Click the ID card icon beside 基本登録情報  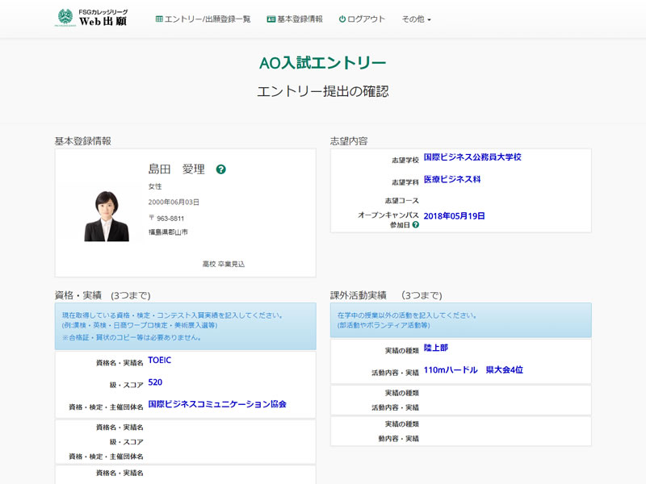(x=271, y=19)
